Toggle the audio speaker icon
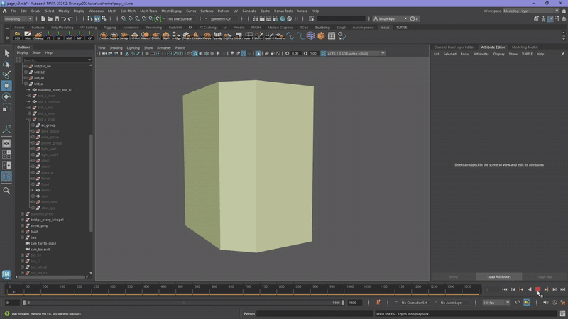This screenshot has height=319, width=568. (545, 303)
